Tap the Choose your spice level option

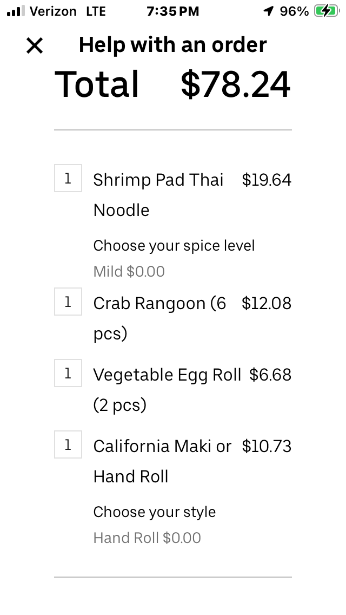174,246
